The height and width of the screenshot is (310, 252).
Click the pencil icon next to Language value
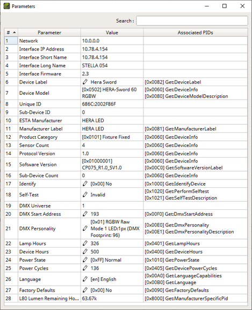85,279
